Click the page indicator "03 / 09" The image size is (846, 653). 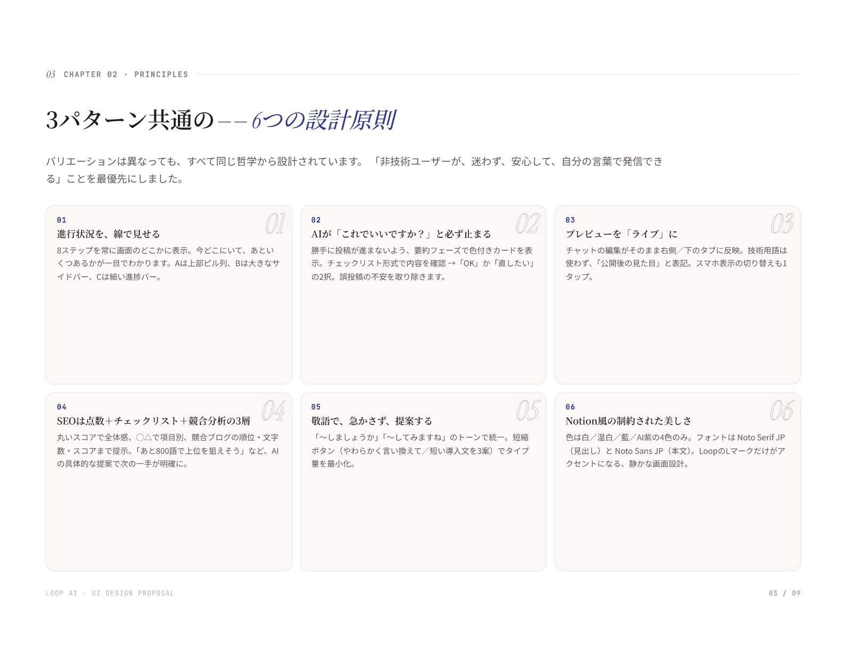coord(785,593)
